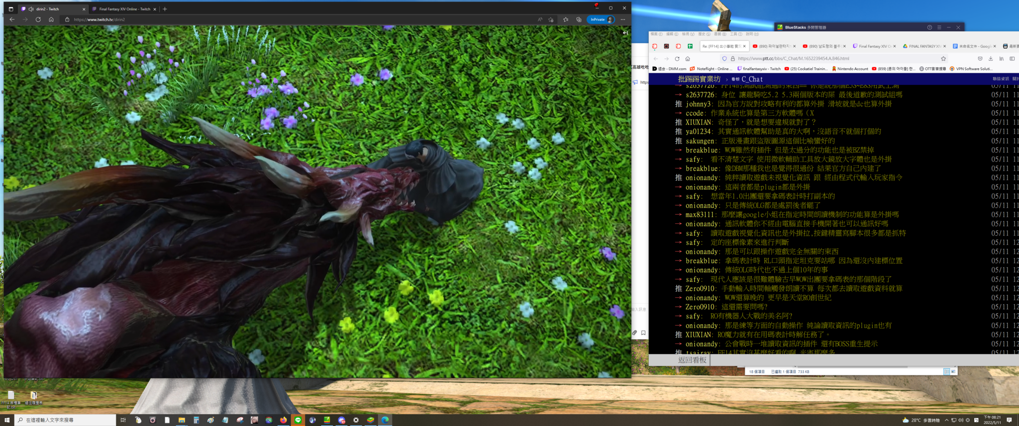This screenshot has height=426, width=1019.
Task: Show hidden system tray icons
Action: coord(946,420)
